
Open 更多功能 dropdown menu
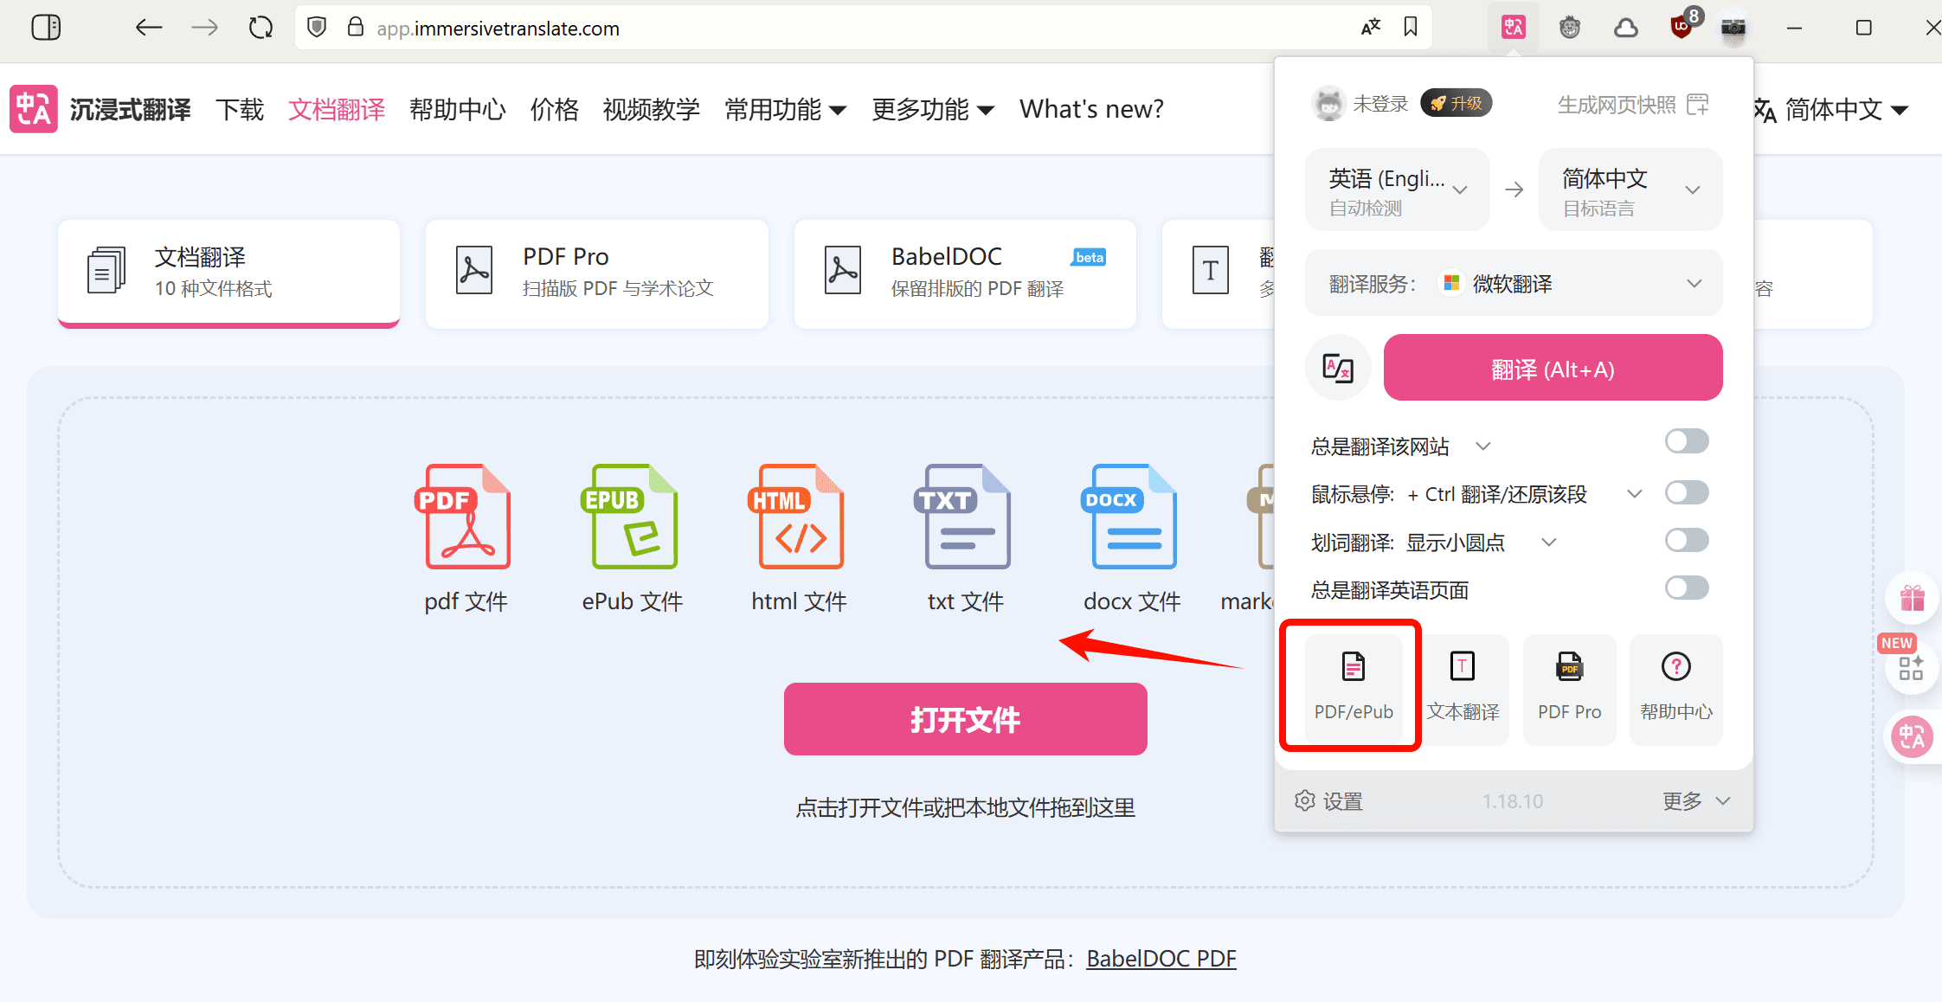coord(933,109)
